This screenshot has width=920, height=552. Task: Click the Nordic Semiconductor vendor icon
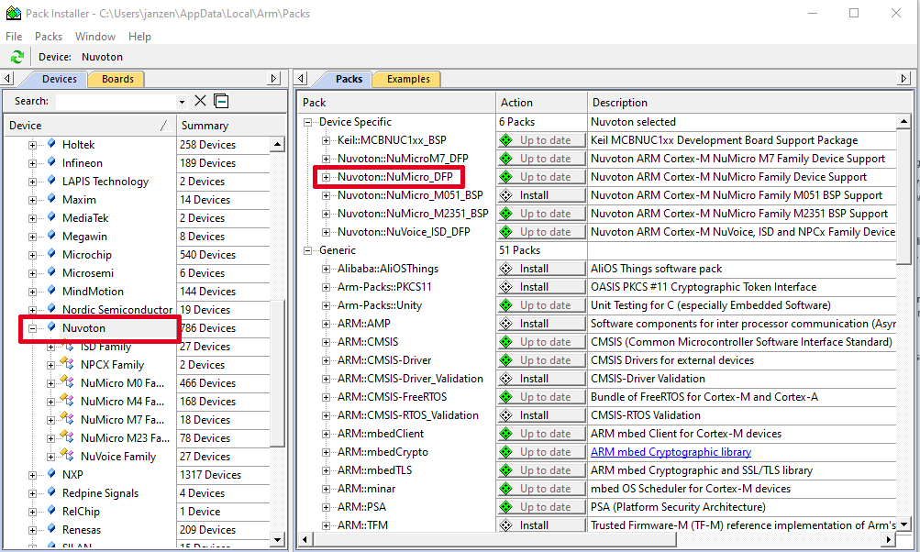(x=51, y=309)
